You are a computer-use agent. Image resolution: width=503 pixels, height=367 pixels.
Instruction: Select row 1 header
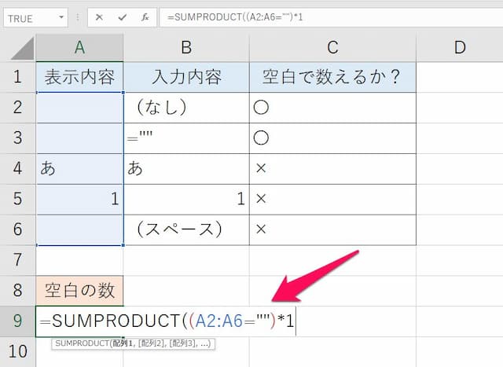click(17, 77)
